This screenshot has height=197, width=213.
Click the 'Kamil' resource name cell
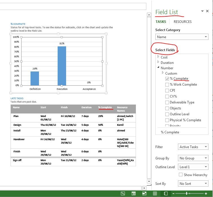[x=120, y=125]
